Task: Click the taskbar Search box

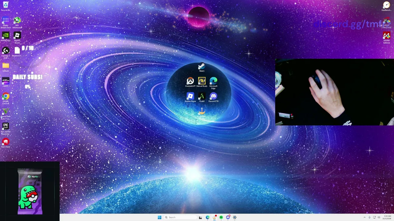Action: coord(180,217)
